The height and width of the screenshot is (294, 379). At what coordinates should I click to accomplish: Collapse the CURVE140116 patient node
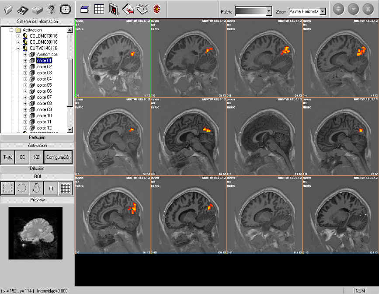(x=18, y=48)
